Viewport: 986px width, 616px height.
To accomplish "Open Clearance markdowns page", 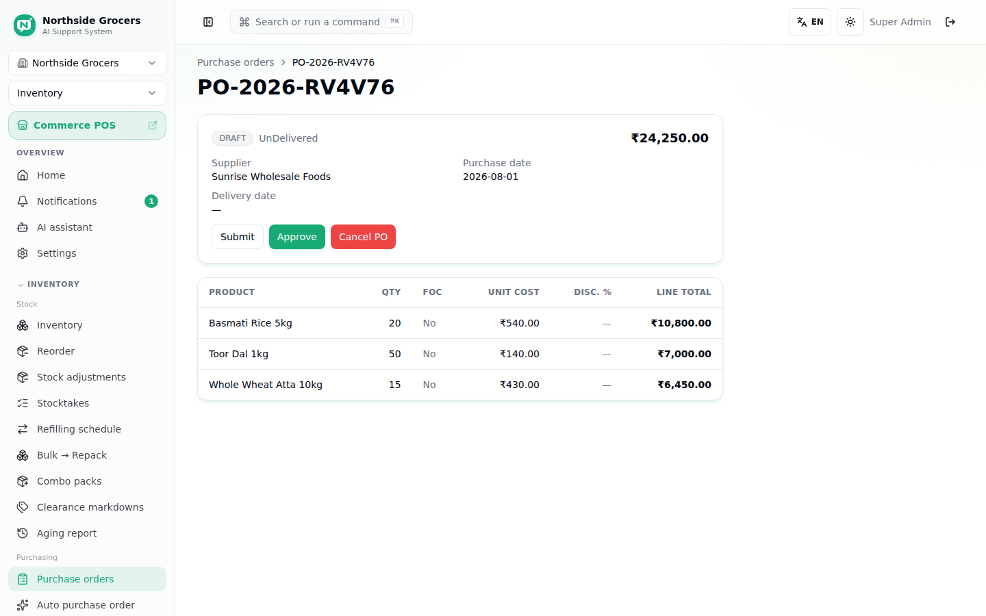I will [x=87, y=507].
